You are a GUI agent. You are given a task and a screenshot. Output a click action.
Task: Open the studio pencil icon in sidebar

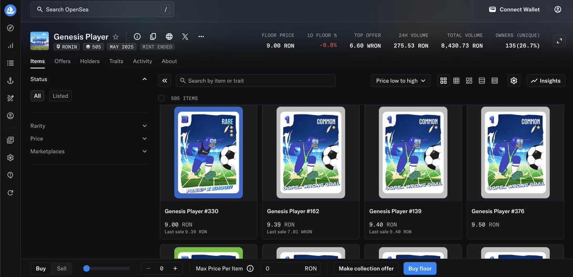coord(11,98)
